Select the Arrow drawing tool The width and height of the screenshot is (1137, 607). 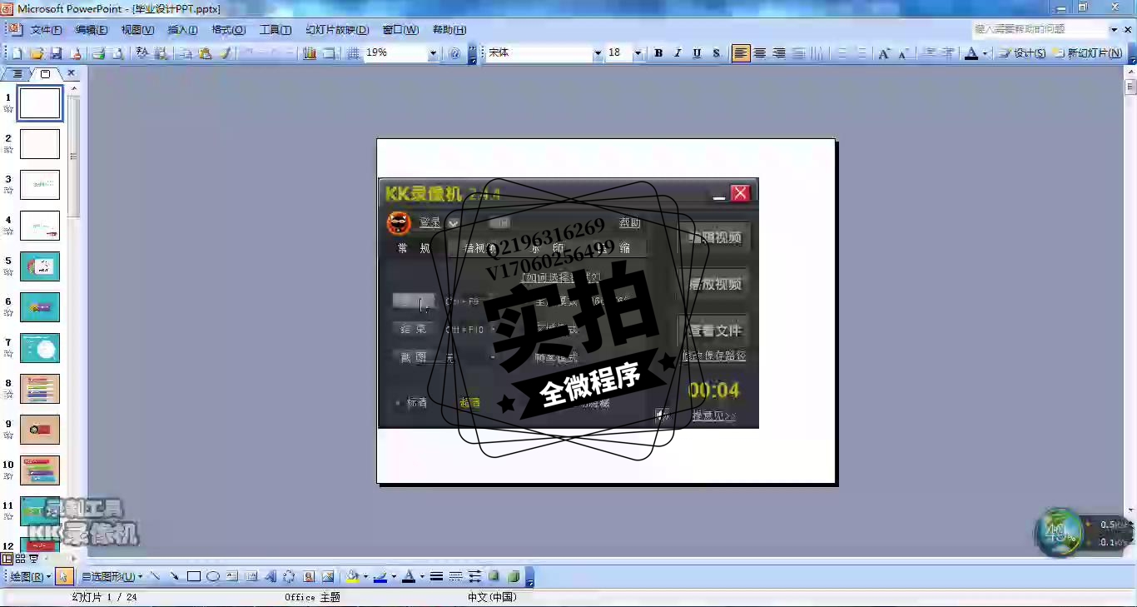coord(174,576)
